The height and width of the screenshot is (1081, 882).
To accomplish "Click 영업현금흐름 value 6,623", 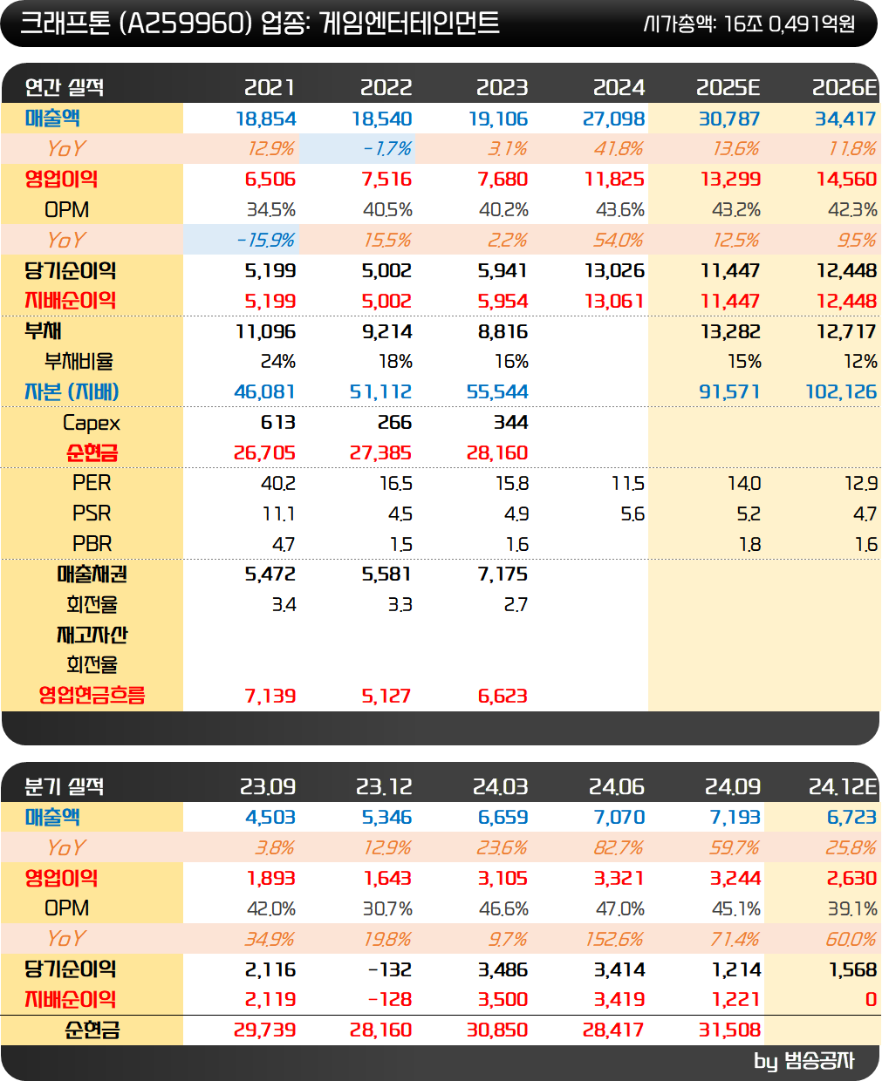I will (503, 697).
